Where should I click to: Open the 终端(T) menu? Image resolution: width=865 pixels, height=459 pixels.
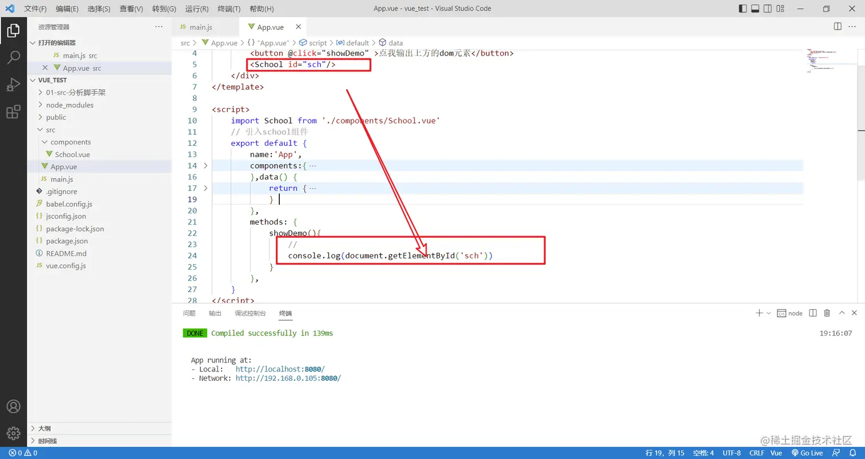pos(229,9)
